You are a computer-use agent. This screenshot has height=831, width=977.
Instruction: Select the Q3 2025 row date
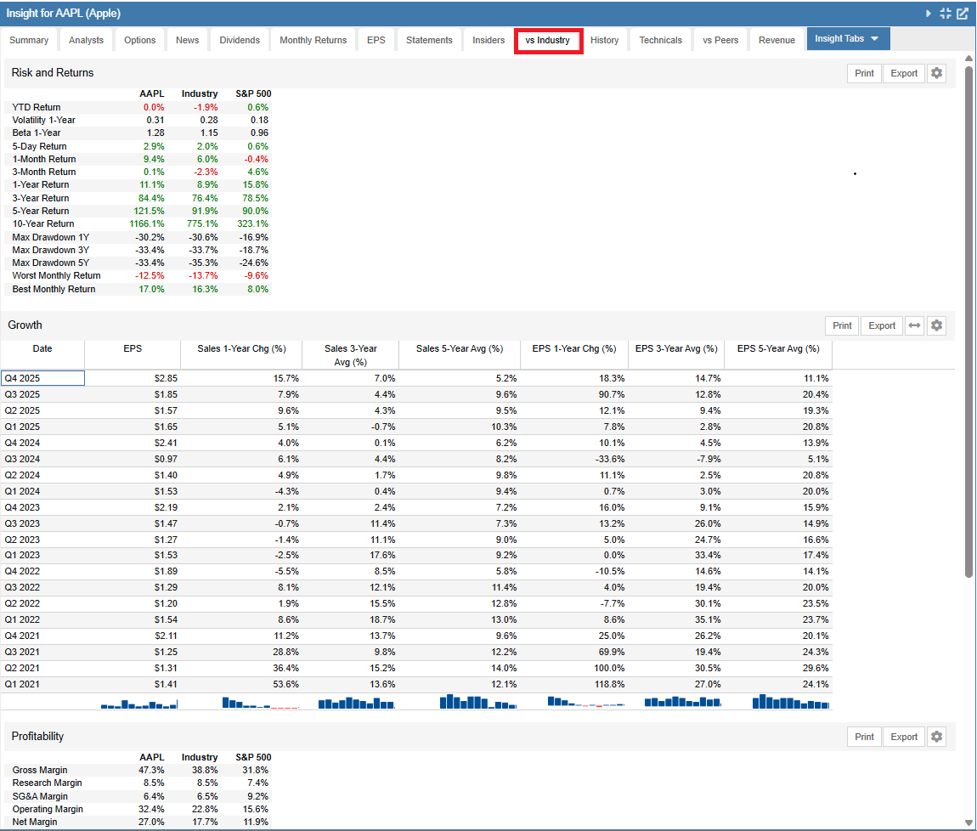click(x=42, y=394)
